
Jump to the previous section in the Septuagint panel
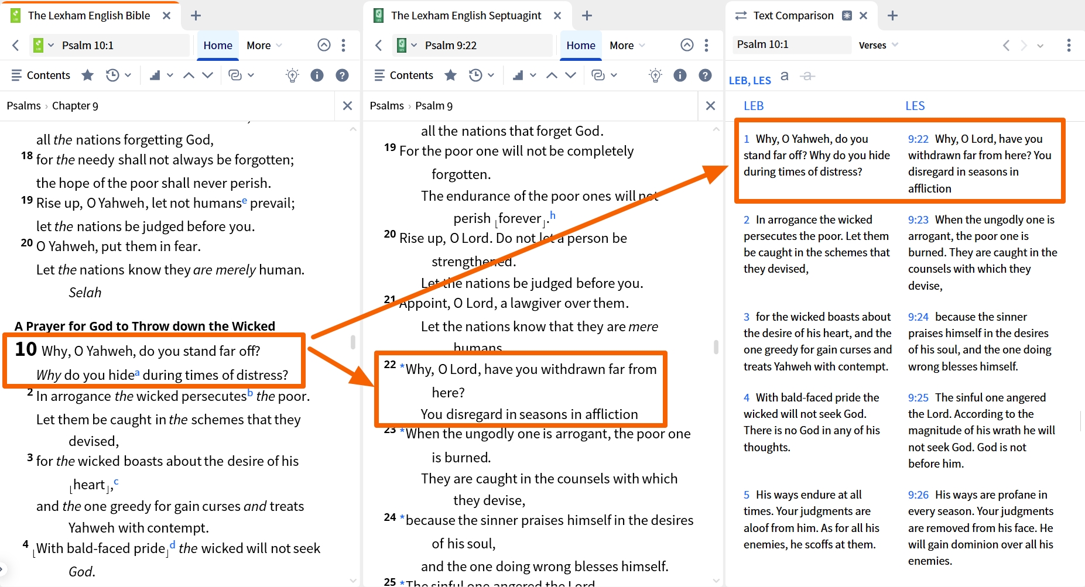pos(552,75)
